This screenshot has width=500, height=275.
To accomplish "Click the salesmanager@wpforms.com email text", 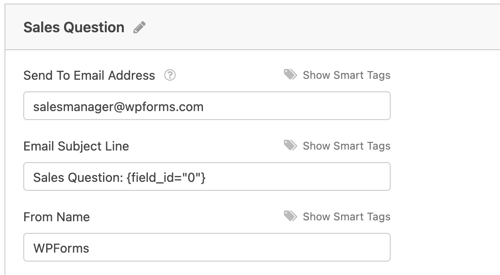I will pos(118,107).
